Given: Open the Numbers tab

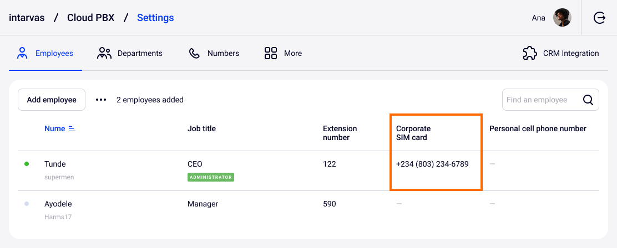Looking at the screenshot, I should coord(223,53).
